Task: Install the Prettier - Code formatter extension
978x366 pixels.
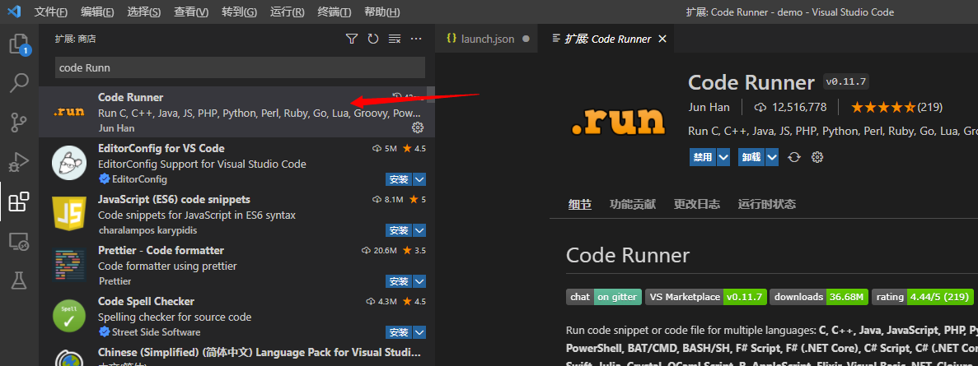Action: coord(399,281)
